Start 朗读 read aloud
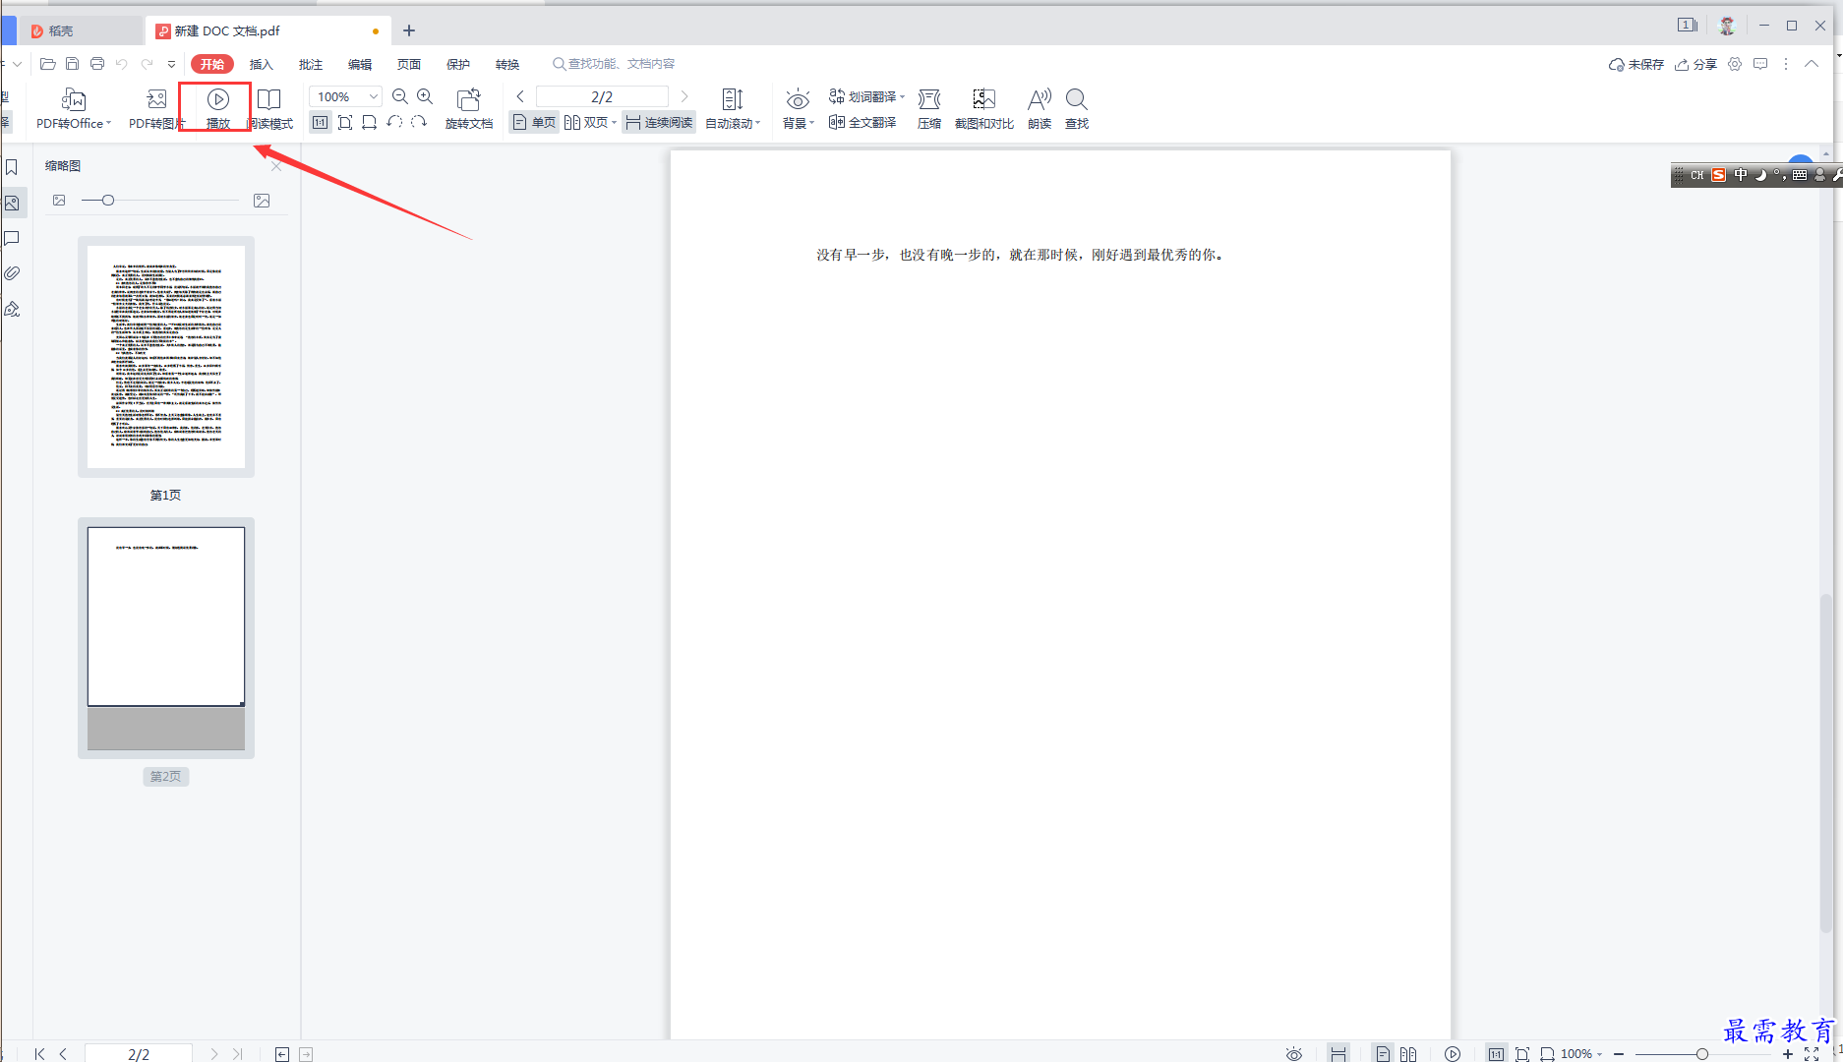 (1040, 108)
